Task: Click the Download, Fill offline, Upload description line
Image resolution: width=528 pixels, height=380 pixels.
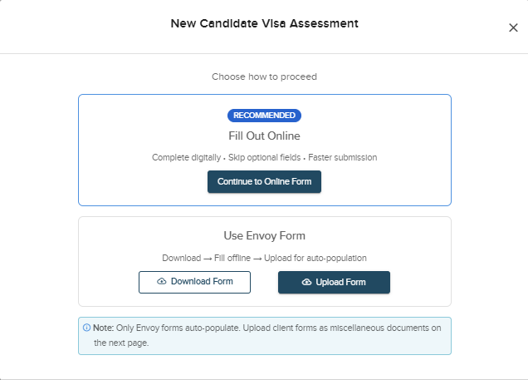Action: [x=264, y=259]
